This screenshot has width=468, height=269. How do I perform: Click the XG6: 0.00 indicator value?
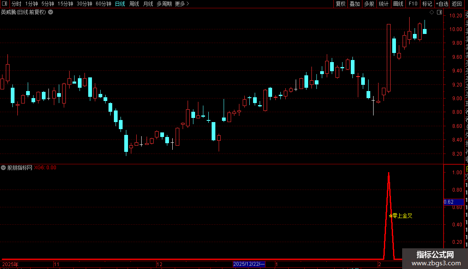point(45,168)
